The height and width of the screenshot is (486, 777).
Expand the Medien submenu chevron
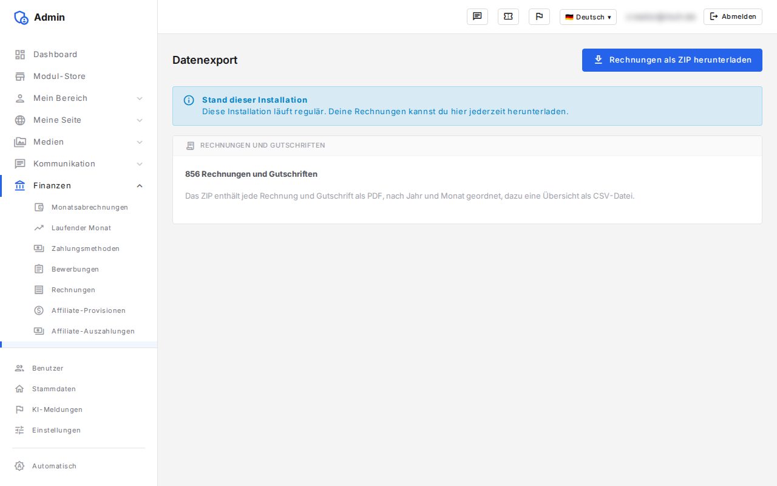tap(140, 142)
